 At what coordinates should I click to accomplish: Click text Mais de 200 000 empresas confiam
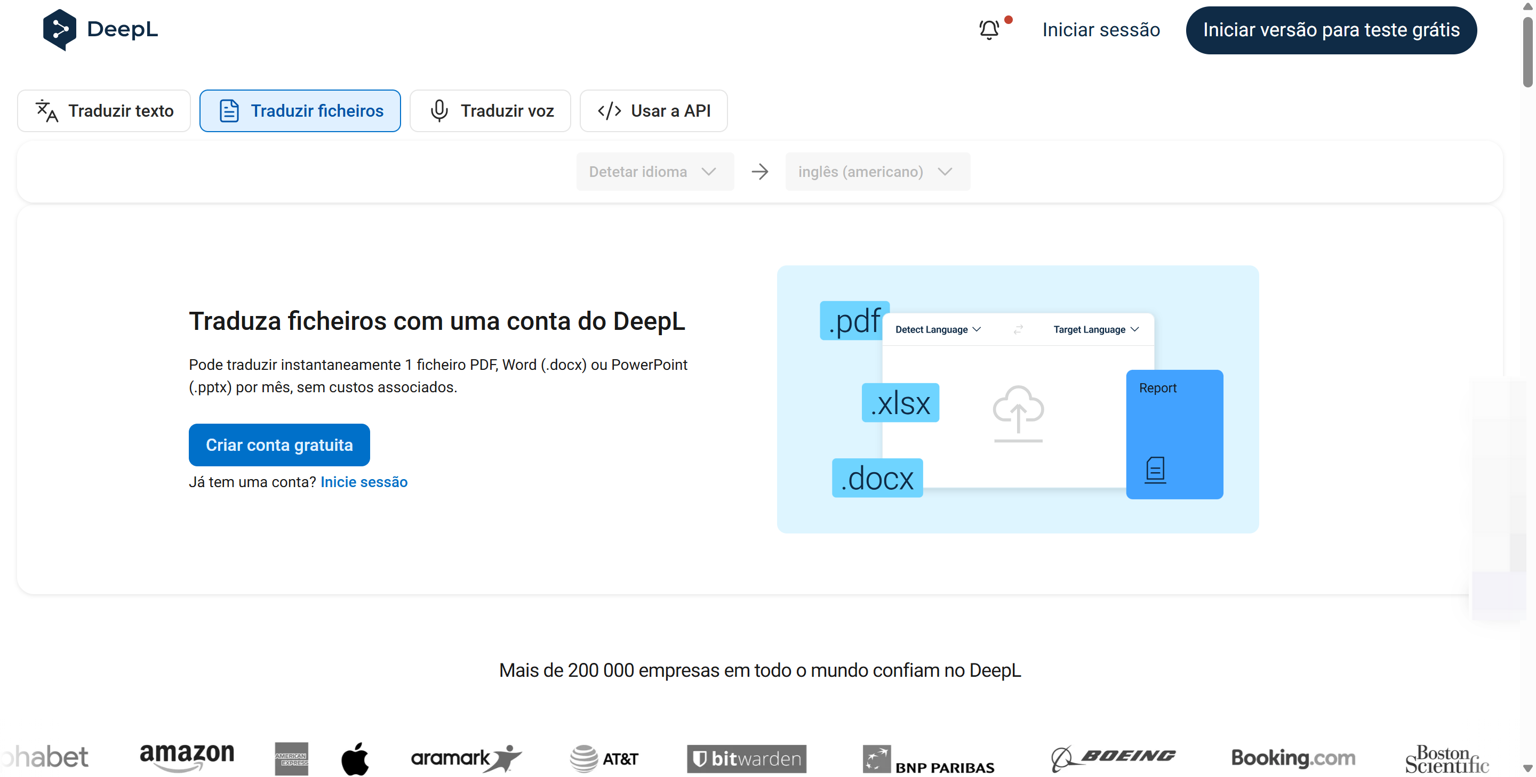click(x=759, y=670)
